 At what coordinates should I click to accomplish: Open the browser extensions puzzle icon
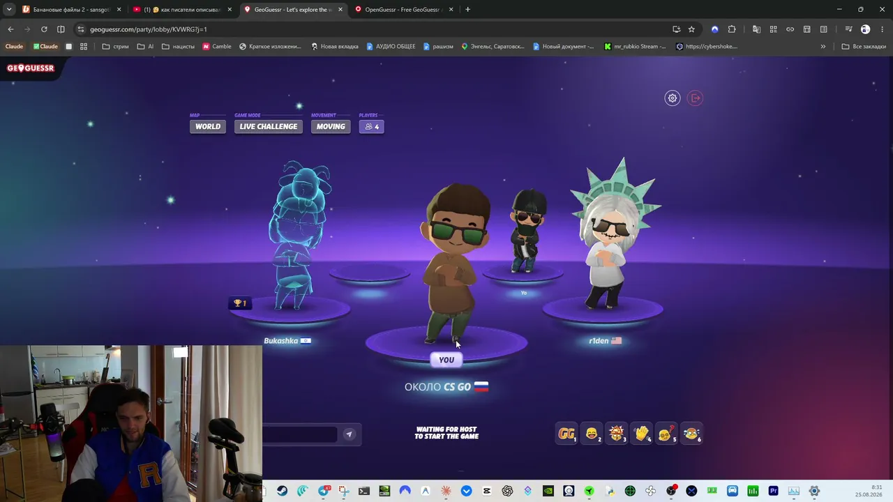point(732,29)
